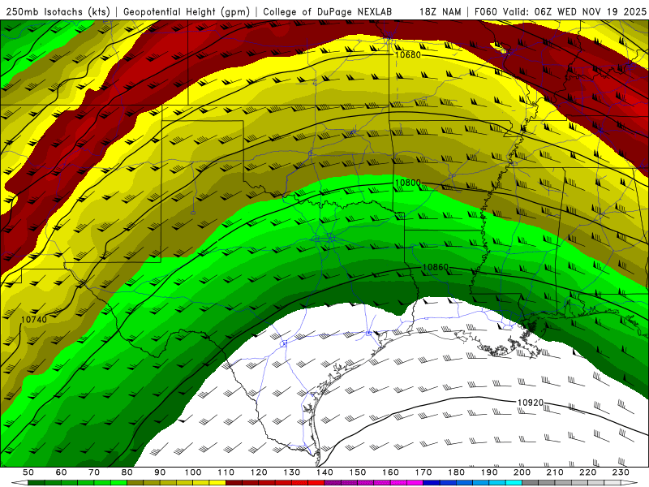Click the 80 value on the color scale
Screen dimensions: 649x487
(x=127, y=472)
